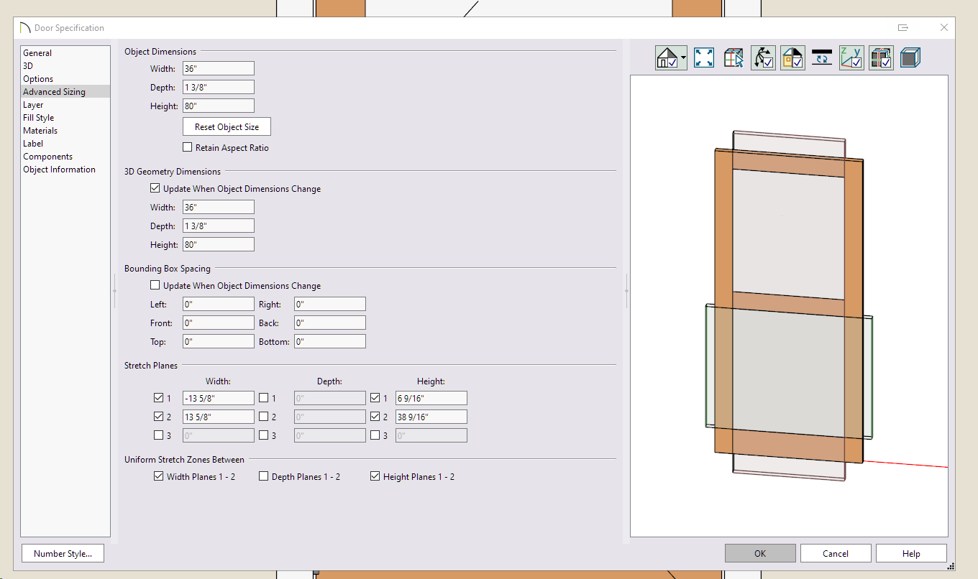Click the Fill Window zoom icon
Image resolution: width=978 pixels, height=579 pixels.
click(704, 58)
